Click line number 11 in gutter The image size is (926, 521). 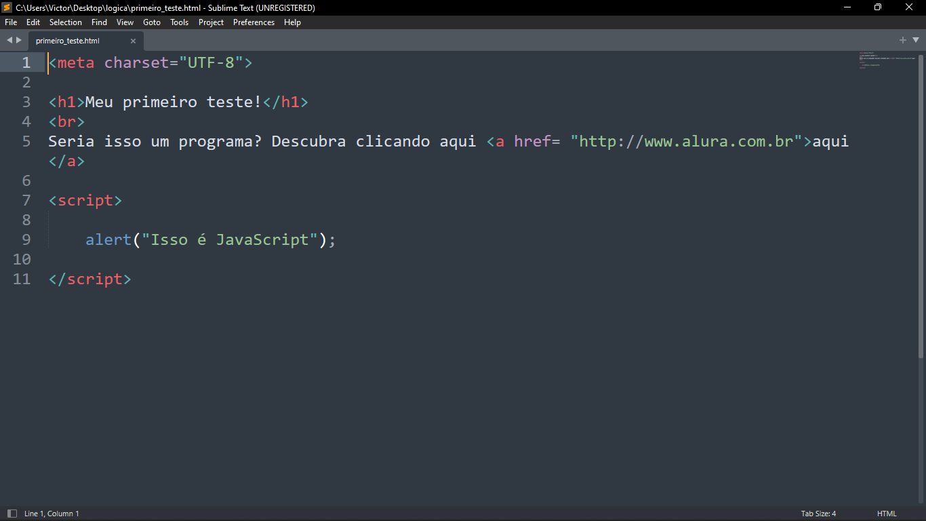pyautogui.click(x=22, y=279)
